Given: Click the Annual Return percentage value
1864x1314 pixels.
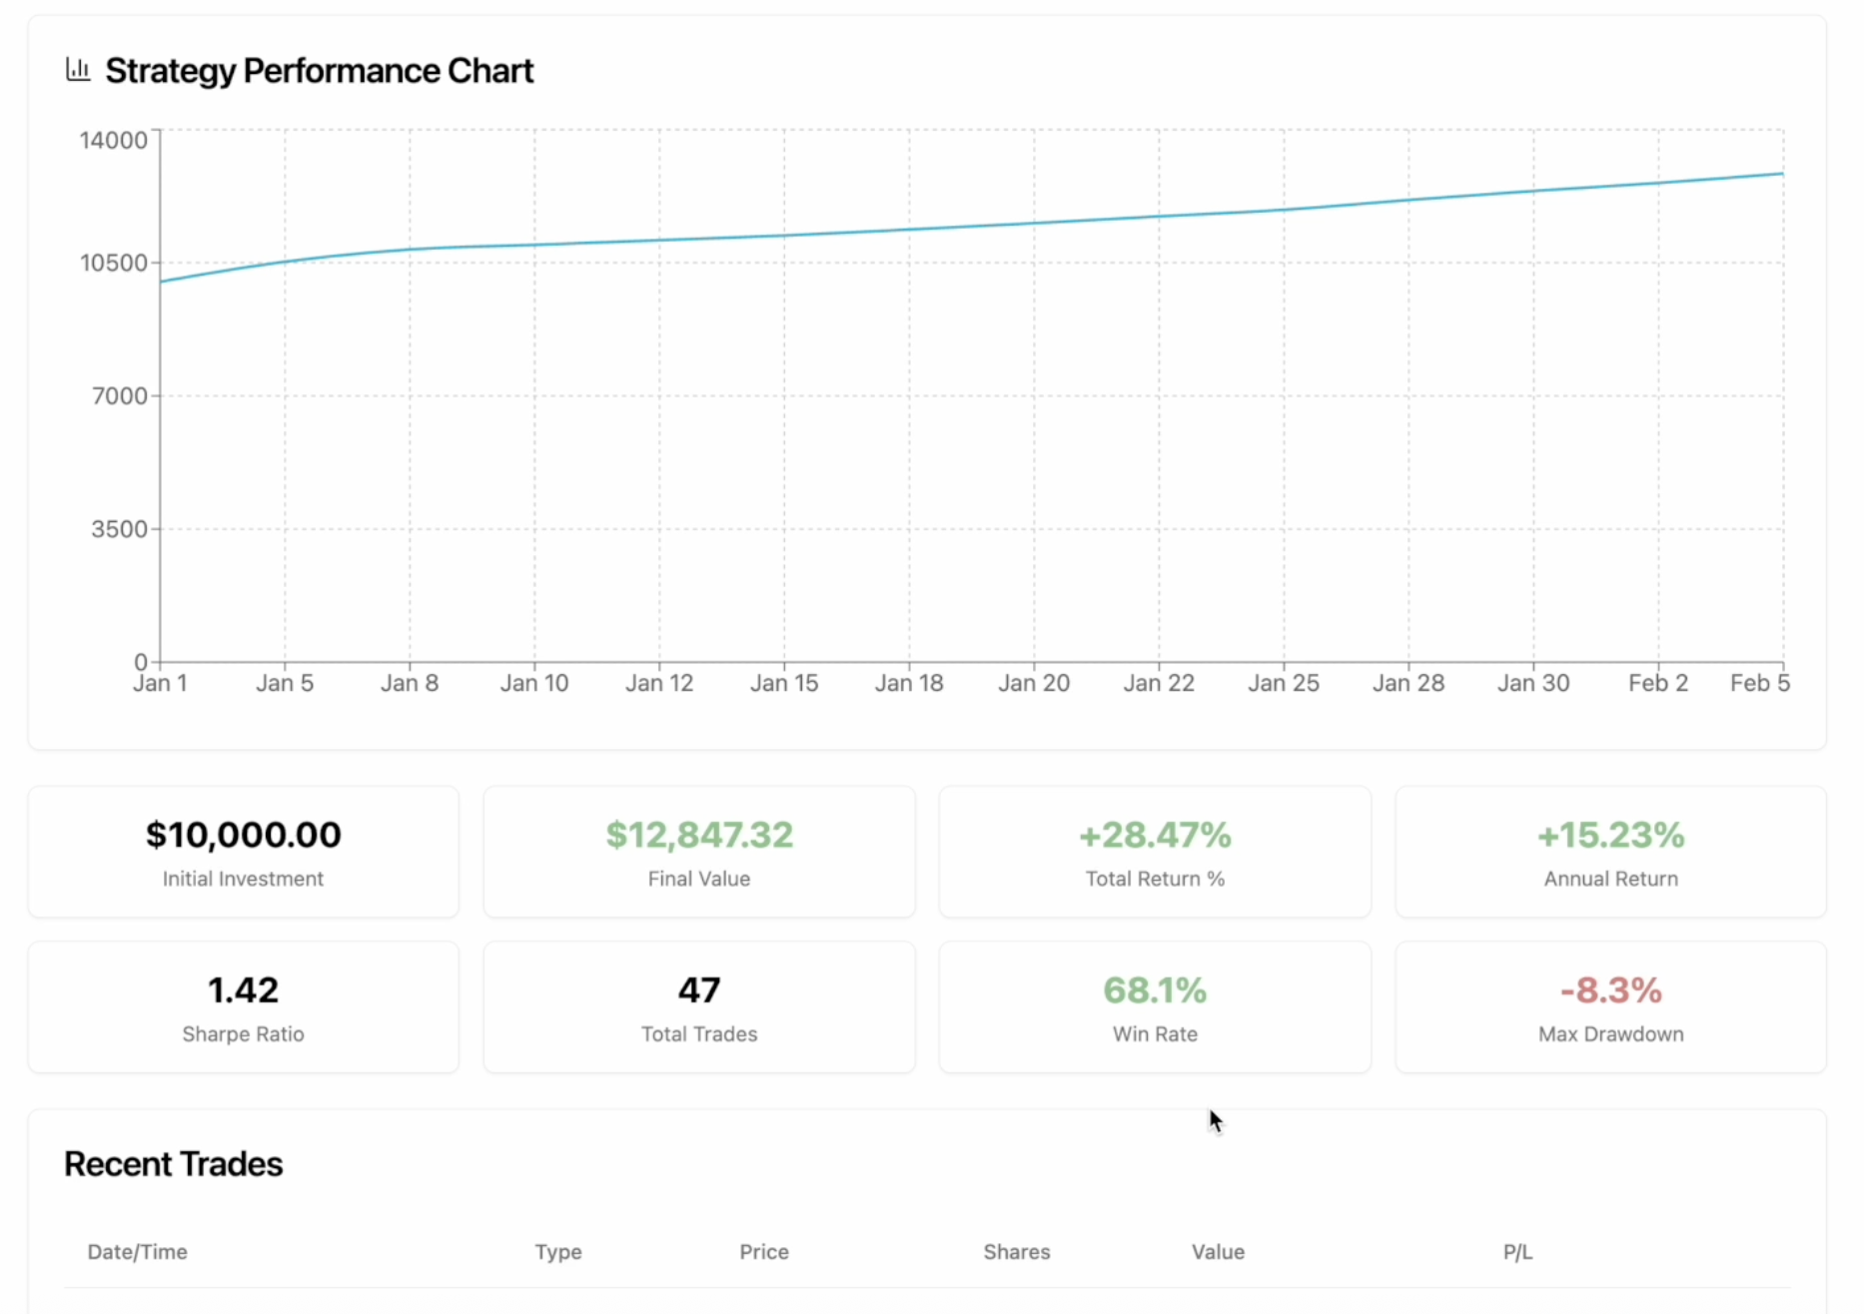Looking at the screenshot, I should 1609,835.
